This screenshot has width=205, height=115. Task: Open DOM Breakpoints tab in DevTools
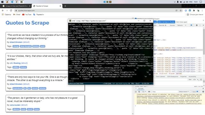point(173,77)
